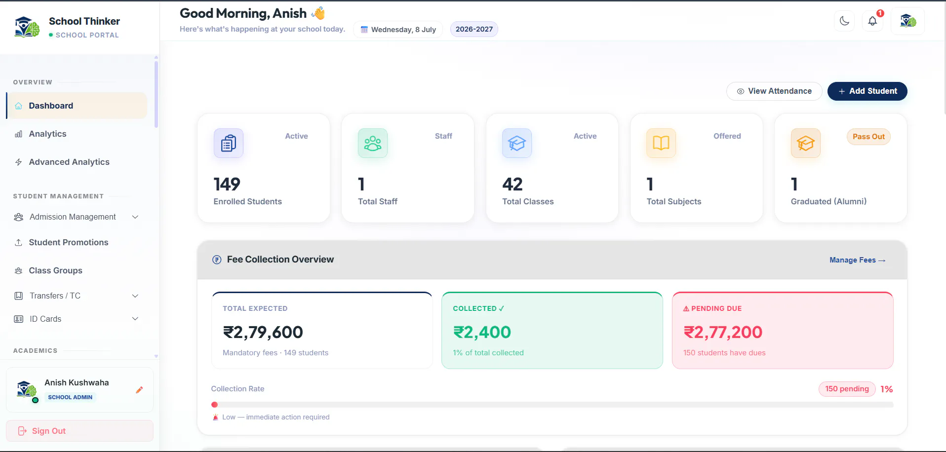946x452 pixels.
Task: Click the Advanced Analytics lightning icon
Action: [19, 162]
